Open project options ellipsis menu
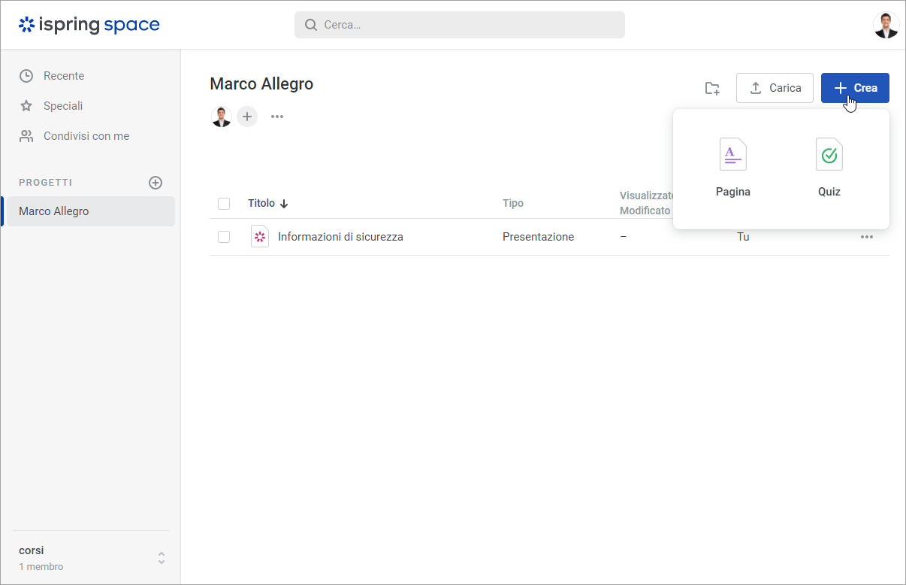The width and height of the screenshot is (906, 585). click(277, 117)
